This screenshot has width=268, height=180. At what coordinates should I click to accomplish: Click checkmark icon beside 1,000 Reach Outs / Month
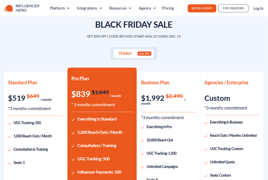click(10, 136)
